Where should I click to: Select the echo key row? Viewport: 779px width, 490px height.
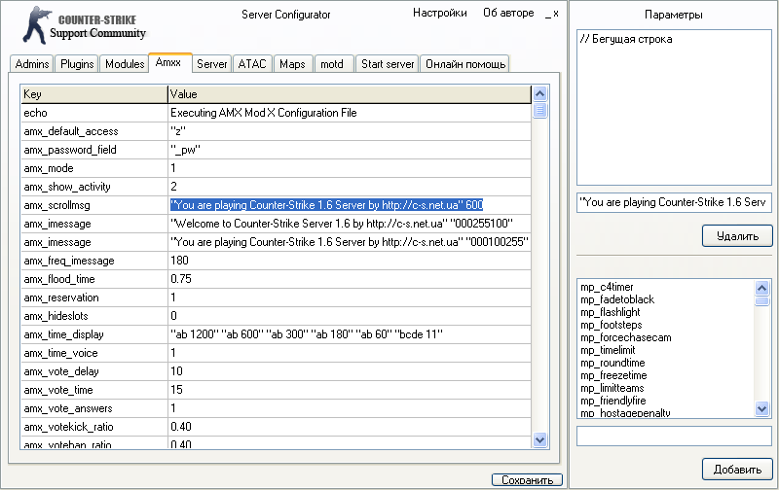pos(93,113)
